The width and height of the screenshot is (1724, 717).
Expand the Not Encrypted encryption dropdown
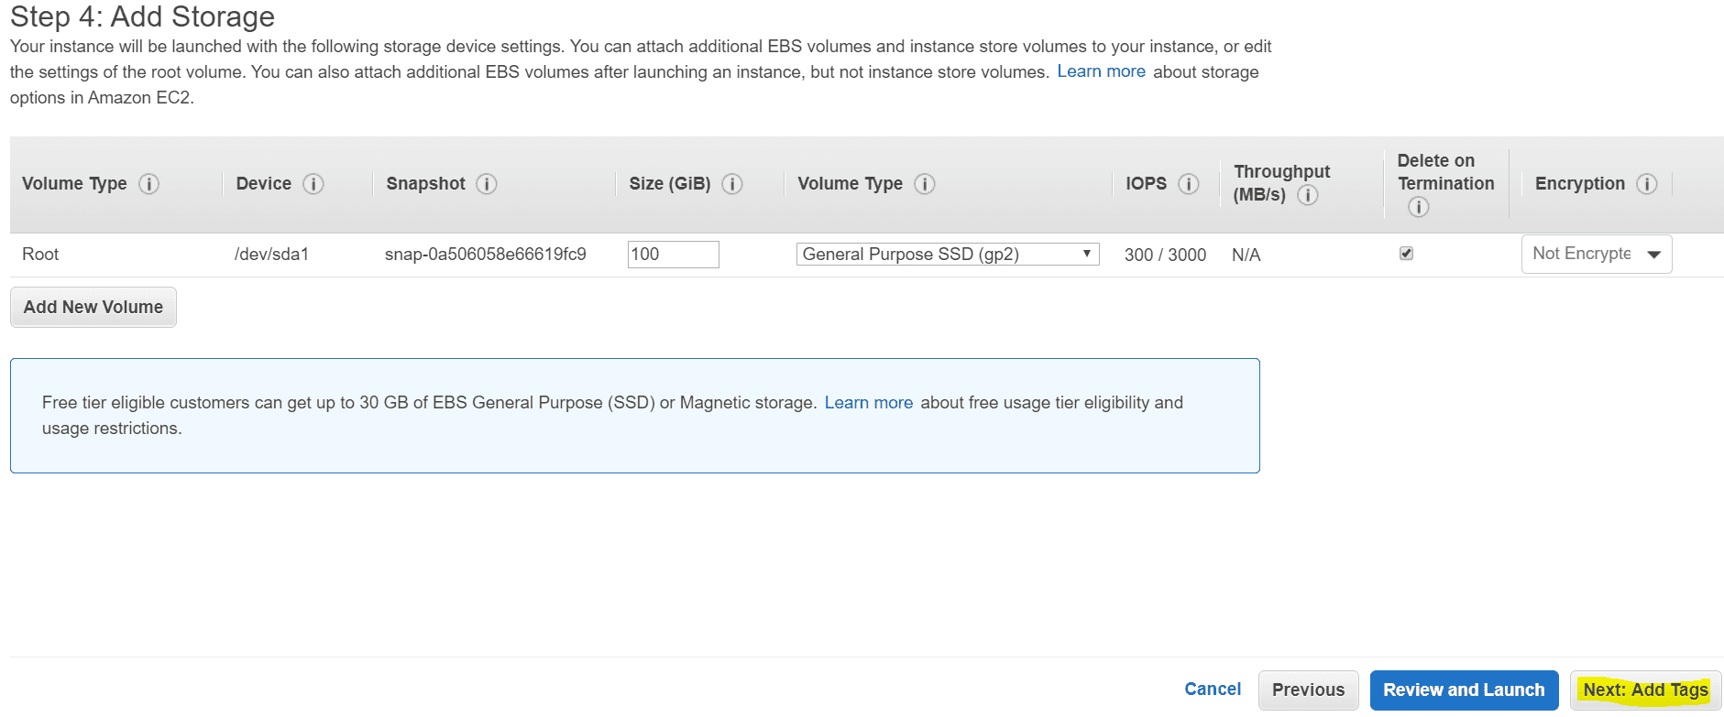click(1596, 255)
